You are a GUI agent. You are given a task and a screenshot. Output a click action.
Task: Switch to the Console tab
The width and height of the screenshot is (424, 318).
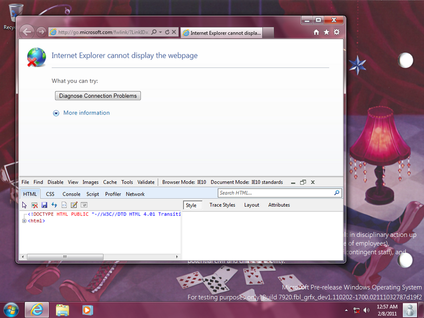point(72,194)
